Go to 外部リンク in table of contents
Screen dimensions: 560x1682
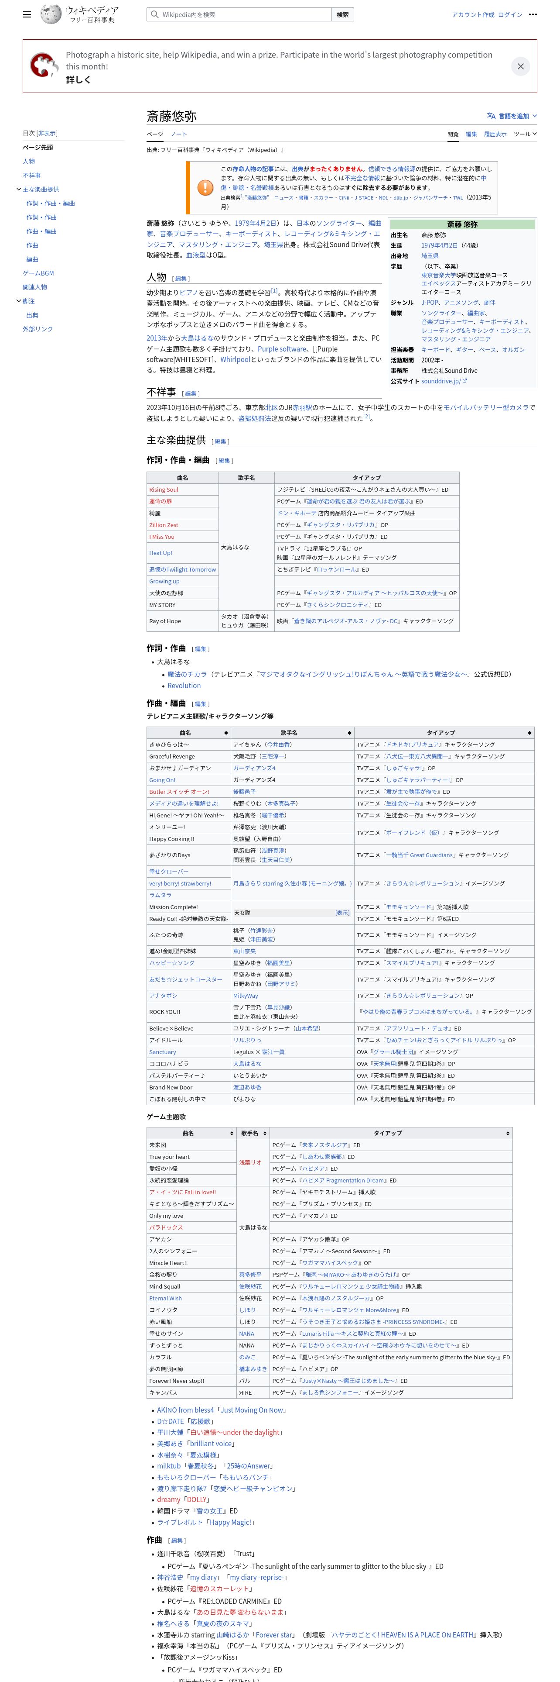coord(38,329)
